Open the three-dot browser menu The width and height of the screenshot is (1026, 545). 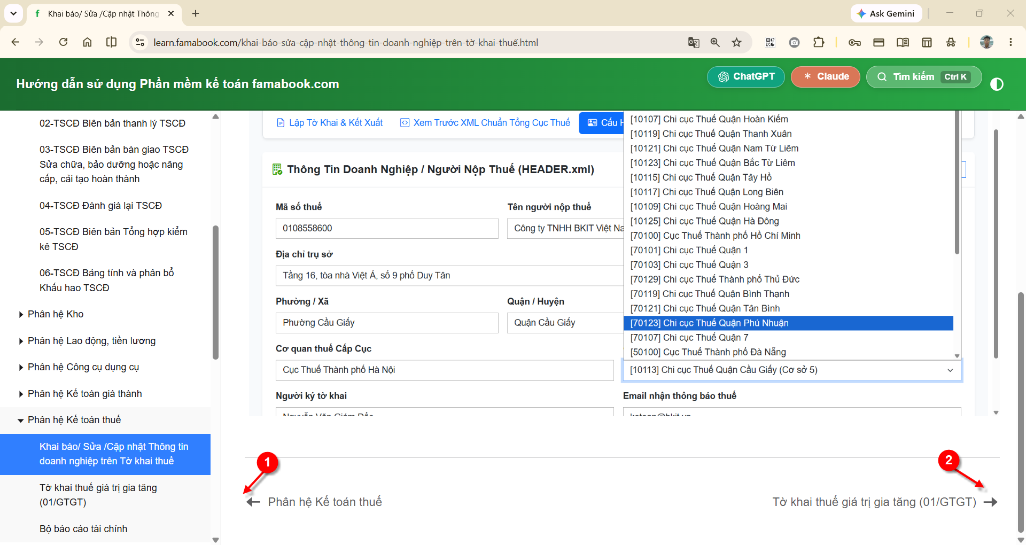point(1011,42)
